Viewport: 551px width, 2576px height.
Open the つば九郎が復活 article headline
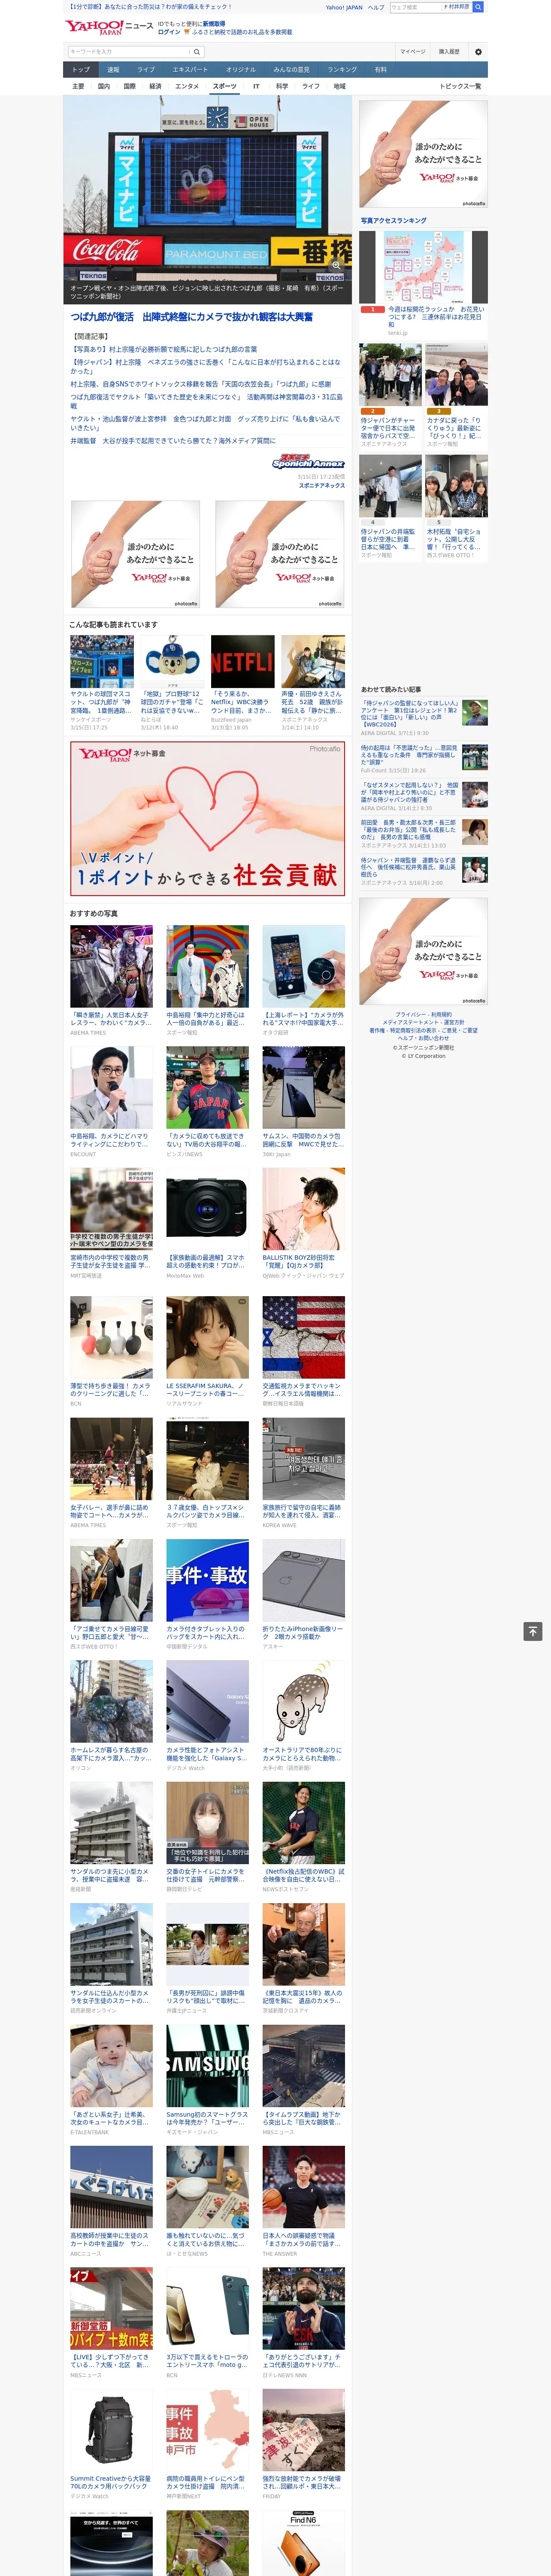coord(191,317)
